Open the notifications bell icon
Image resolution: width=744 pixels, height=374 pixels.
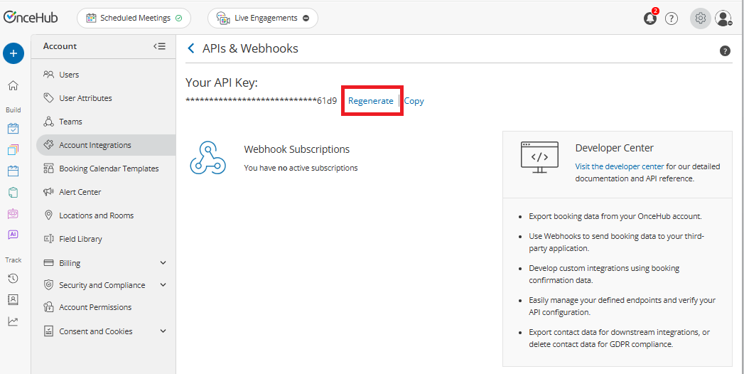click(x=650, y=18)
